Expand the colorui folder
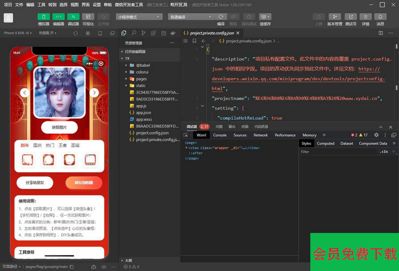Screen dimensions: 399x271 [150, 72]
